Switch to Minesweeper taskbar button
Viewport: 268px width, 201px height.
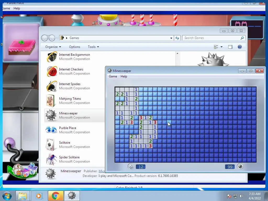72,196
